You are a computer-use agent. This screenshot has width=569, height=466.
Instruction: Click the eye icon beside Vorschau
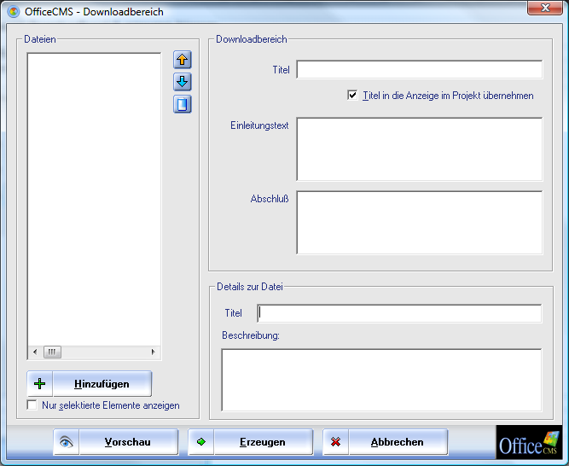coord(66,442)
